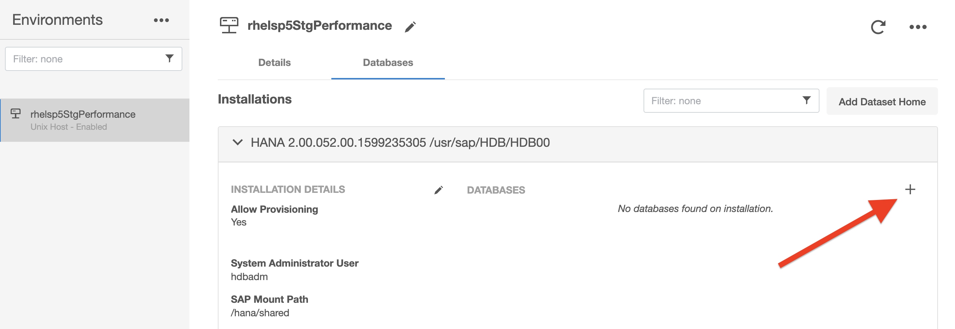Switch to the Details tab

[x=274, y=62]
